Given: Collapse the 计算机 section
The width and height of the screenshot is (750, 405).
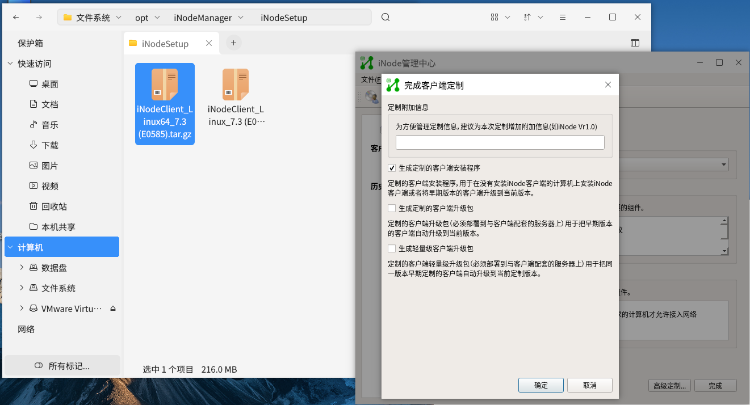Looking at the screenshot, I should pos(10,247).
